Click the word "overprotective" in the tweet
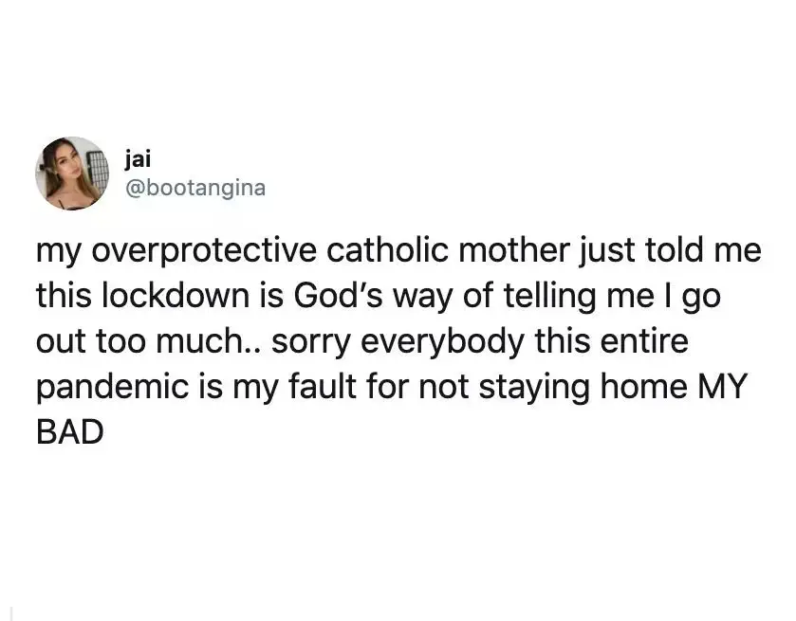The width and height of the screenshot is (796, 621). pos(203,251)
